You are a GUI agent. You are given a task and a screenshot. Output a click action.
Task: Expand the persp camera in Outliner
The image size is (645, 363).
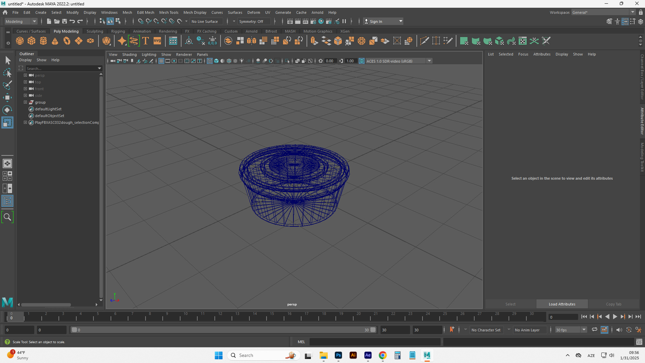25,75
